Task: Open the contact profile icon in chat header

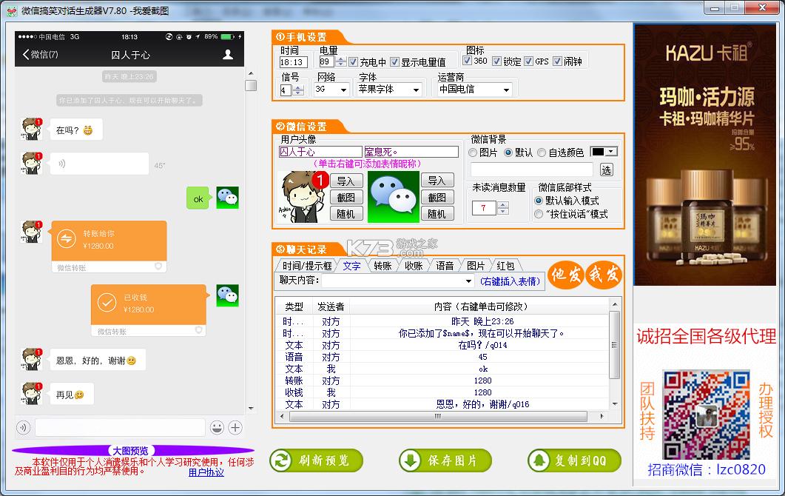Action: coord(228,54)
